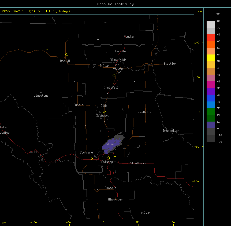Select the 65 dBZ red color swatch
Viewport: 231px width, 226px height.
click(x=211, y=38)
